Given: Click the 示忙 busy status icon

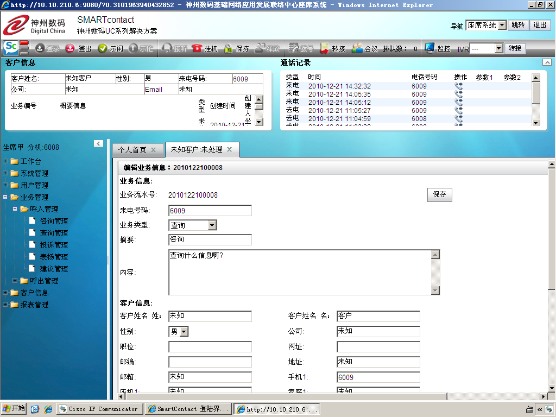Looking at the screenshot, I should 132,48.
